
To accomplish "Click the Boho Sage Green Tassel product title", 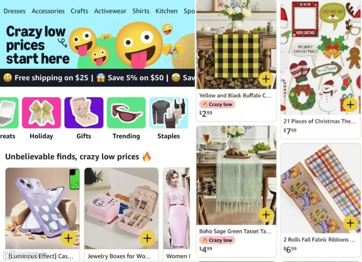I will pos(235,231).
